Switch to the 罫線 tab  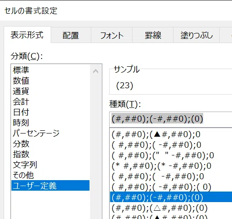[x=153, y=35]
